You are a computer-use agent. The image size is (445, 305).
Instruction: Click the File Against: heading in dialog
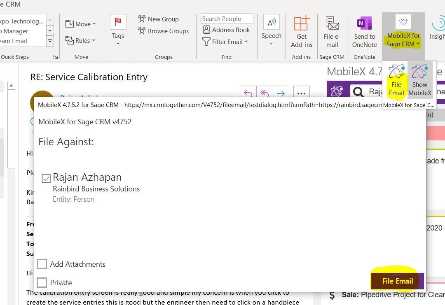66,142
